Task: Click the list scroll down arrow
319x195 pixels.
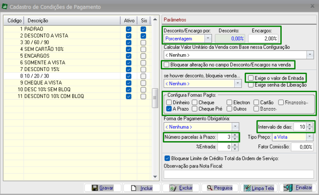Action: pos(155,176)
